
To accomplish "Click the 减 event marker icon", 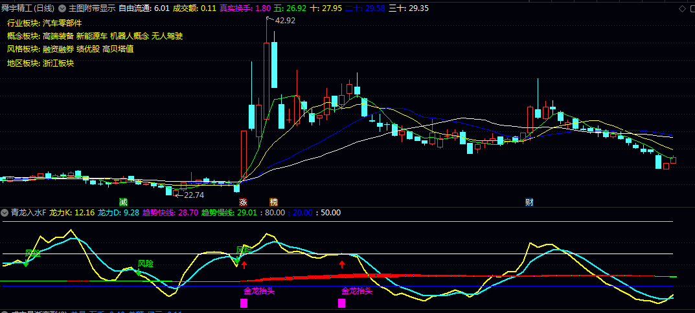I will [x=123, y=202].
